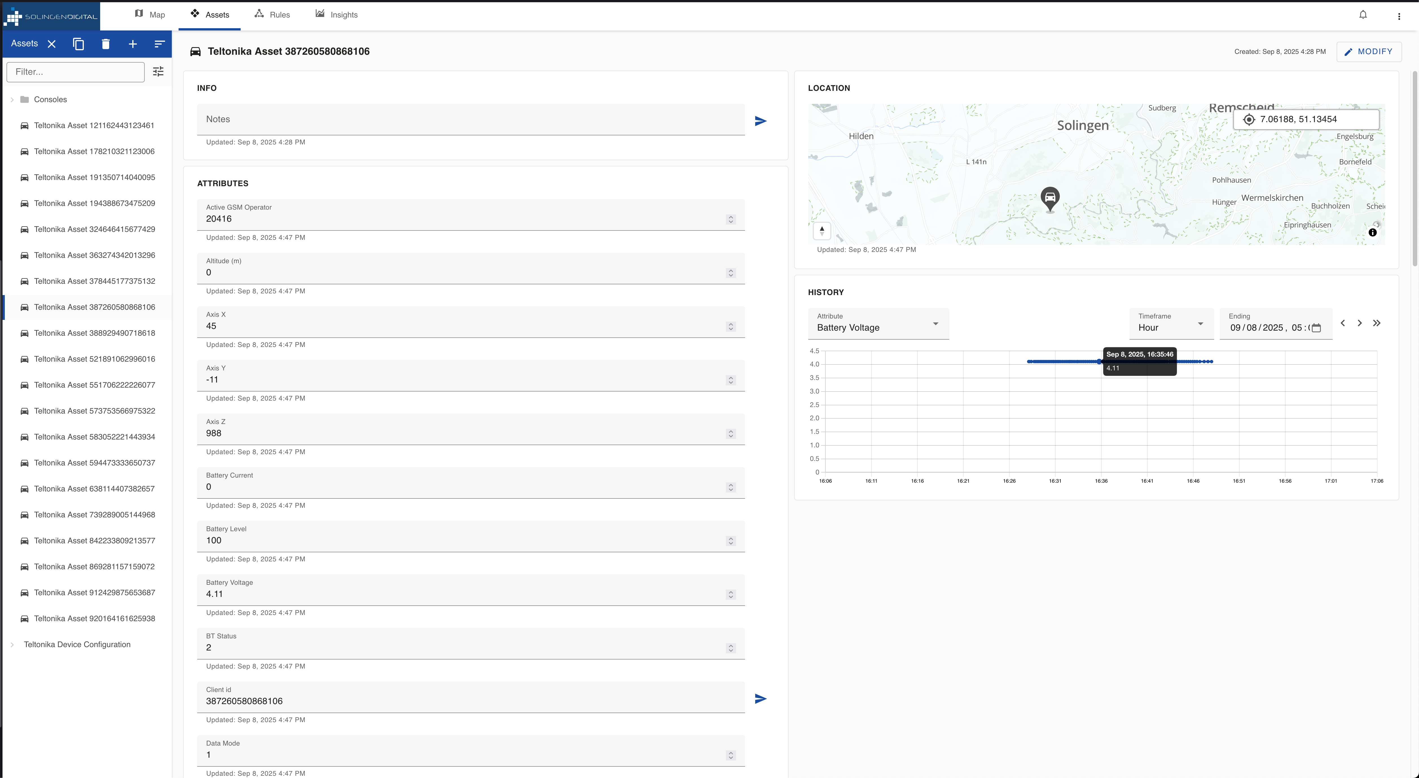The width and height of the screenshot is (1419, 778).
Task: Click the add asset plus icon
Action: (133, 44)
